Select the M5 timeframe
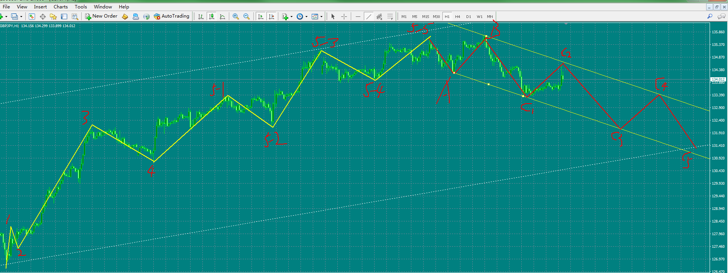Viewport: 728px width, 273px height. 415,16
